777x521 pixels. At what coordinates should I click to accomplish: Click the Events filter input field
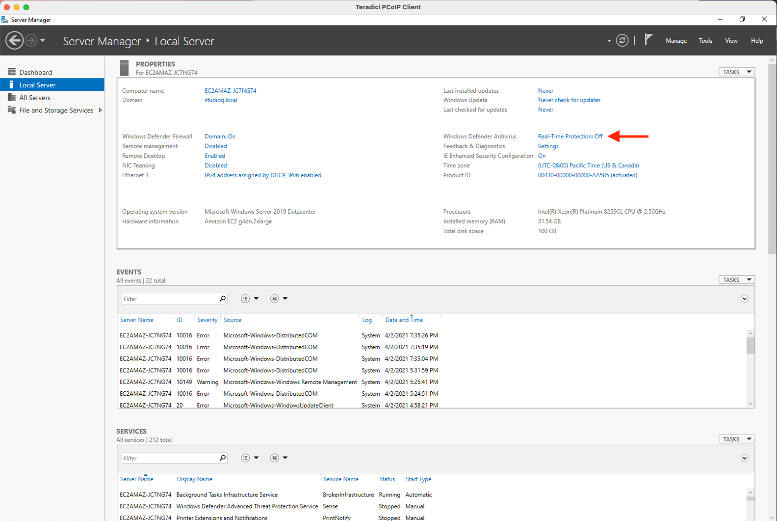tap(170, 299)
